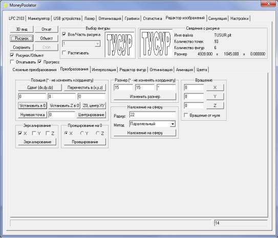Viewport: 278px width, 238px height.
Task: Select the Сложные преобразования sub-tab
Action: (x=34, y=70)
